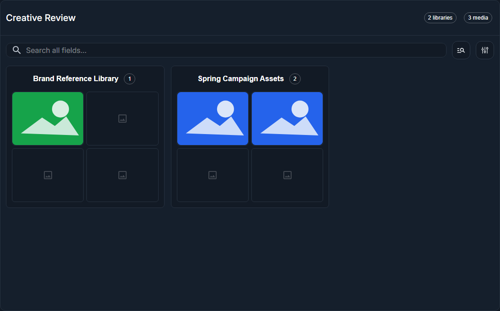Click the 2 libraries badge
Screen dimensions: 500x311
440,18
